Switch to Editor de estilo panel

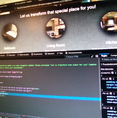point(23,55)
